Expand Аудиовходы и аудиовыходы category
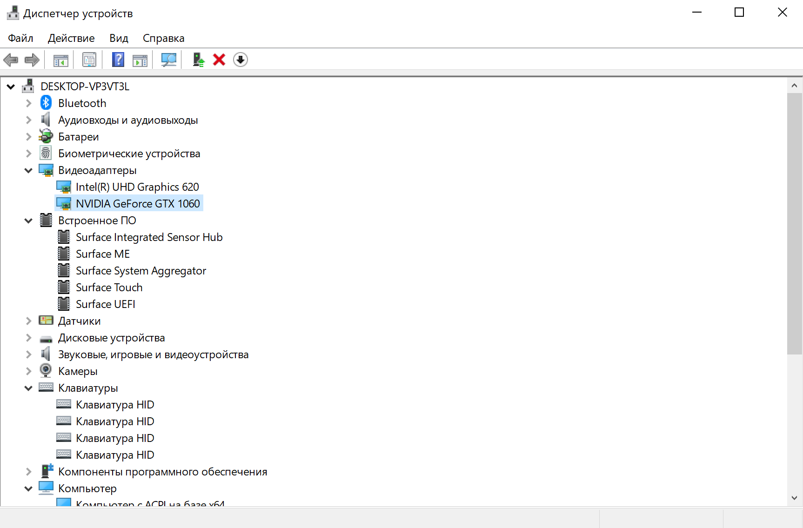 (x=29, y=120)
